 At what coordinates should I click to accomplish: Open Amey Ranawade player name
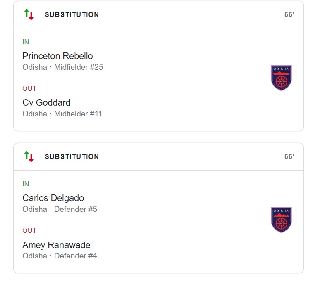click(x=56, y=245)
